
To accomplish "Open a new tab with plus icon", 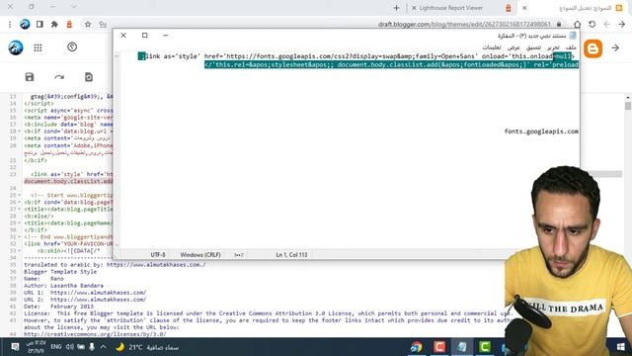I will click(x=396, y=8).
